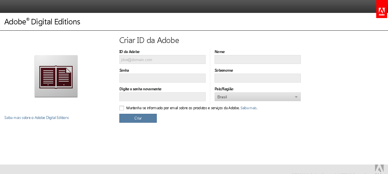Focus the Senha password field
Viewport: 388px width, 174px height.
162,78
